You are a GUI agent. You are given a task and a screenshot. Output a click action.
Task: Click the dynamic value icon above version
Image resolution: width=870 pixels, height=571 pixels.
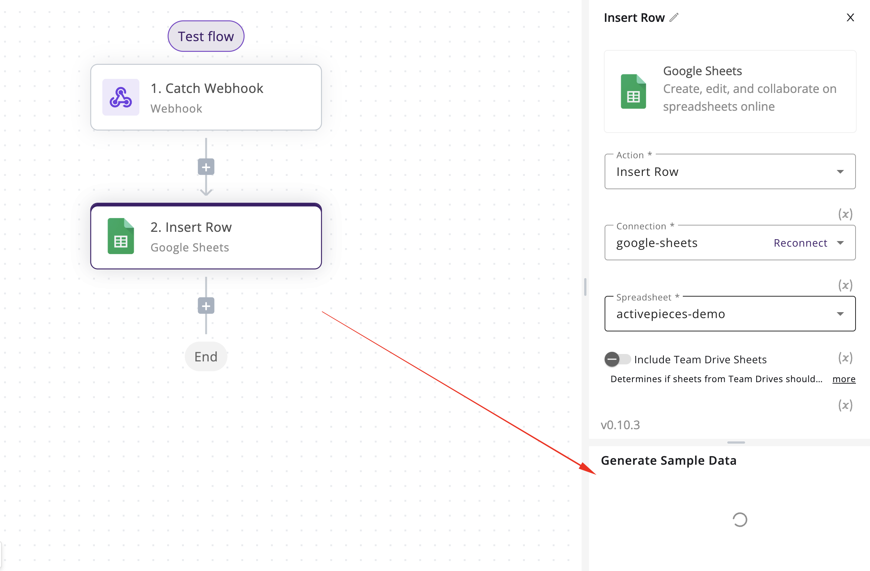(x=846, y=405)
